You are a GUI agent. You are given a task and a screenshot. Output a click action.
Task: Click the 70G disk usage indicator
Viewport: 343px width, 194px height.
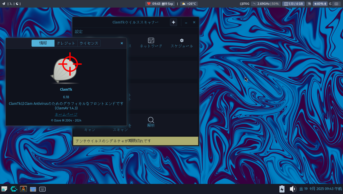pos(245,4)
